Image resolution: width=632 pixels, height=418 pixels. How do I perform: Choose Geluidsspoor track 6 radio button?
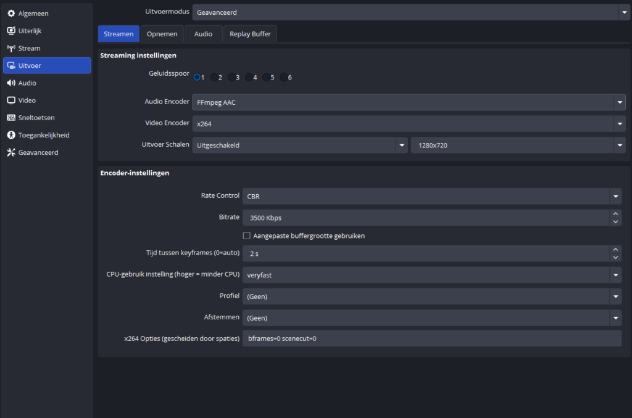click(284, 78)
